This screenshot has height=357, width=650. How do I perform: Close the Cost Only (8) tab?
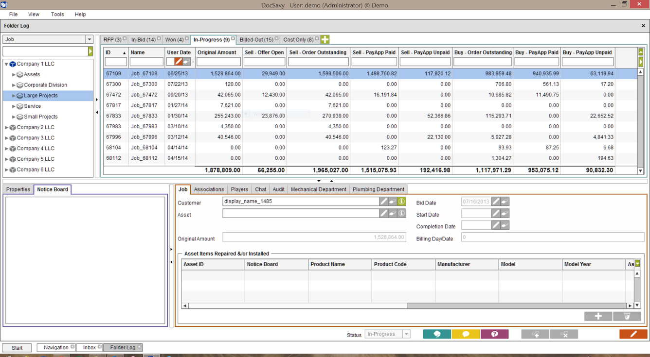point(317,38)
